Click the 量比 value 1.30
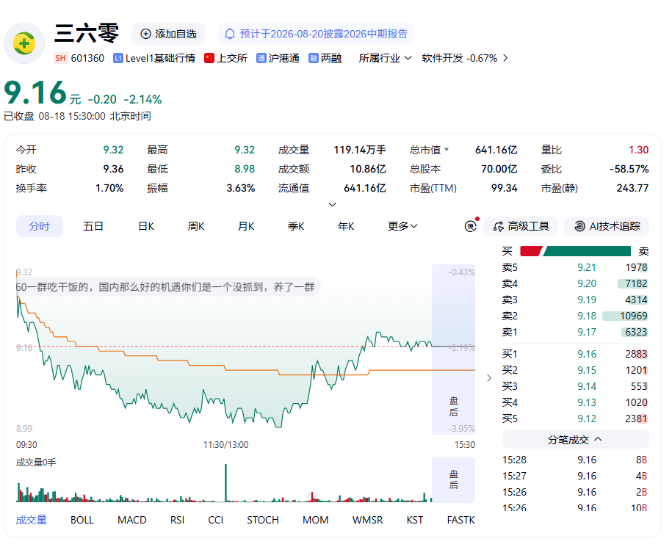 [x=638, y=150]
